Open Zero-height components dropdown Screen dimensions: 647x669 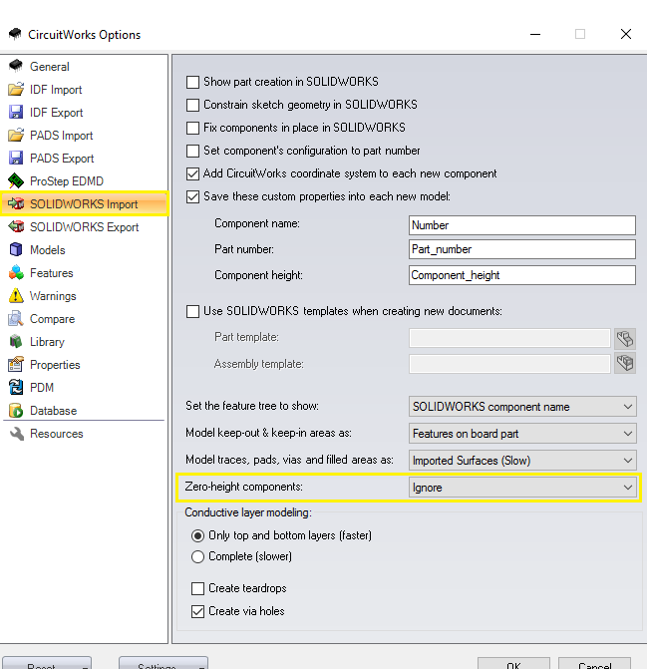[x=522, y=488]
